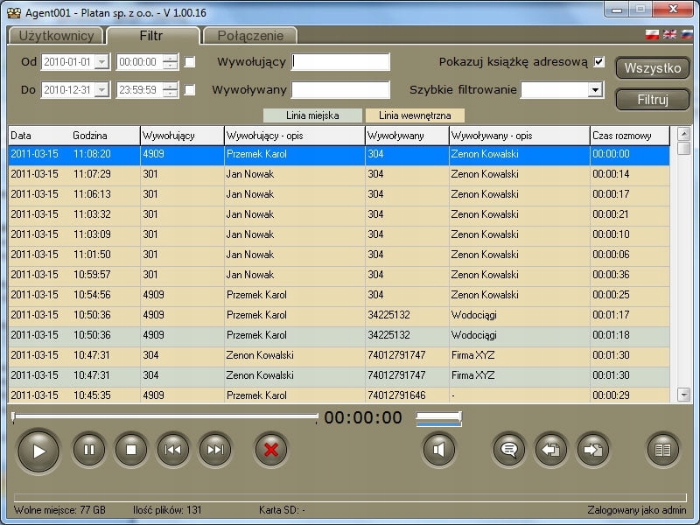Screen dimensions: 700x525
Task: Adjust the volume slider near timer
Action: click(439, 417)
